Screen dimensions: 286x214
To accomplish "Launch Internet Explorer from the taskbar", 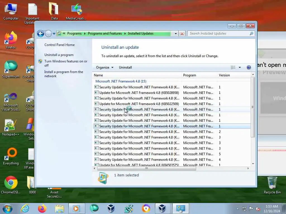I will tap(25, 208).
